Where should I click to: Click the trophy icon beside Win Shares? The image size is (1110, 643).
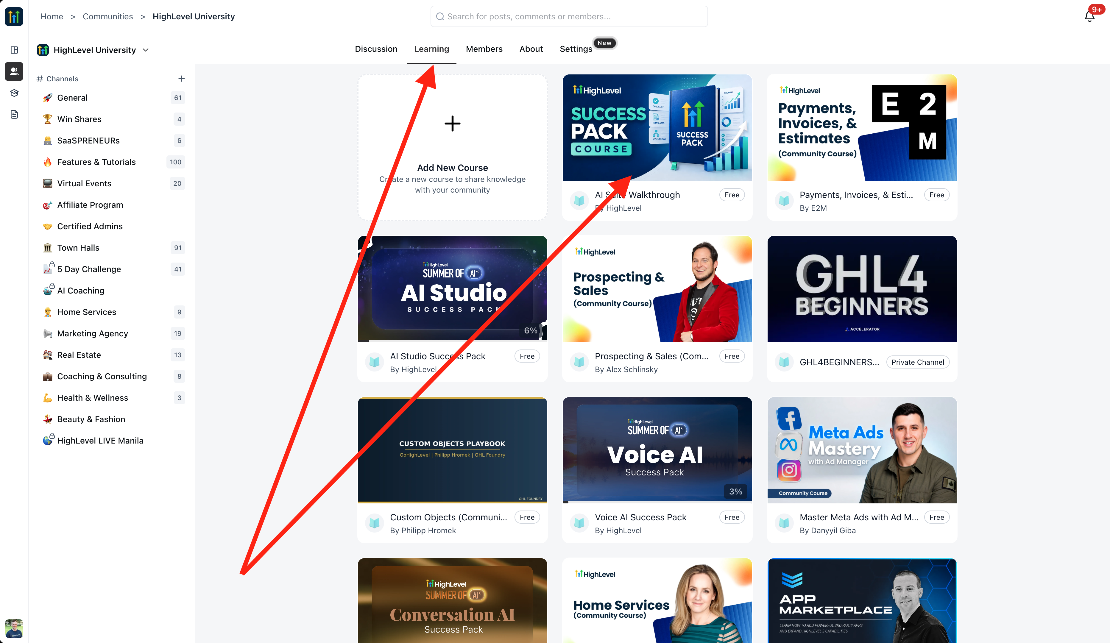pyautogui.click(x=48, y=119)
